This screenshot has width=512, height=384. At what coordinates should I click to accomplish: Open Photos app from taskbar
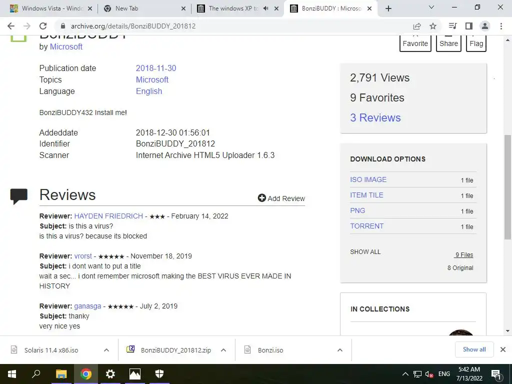pyautogui.click(x=135, y=374)
